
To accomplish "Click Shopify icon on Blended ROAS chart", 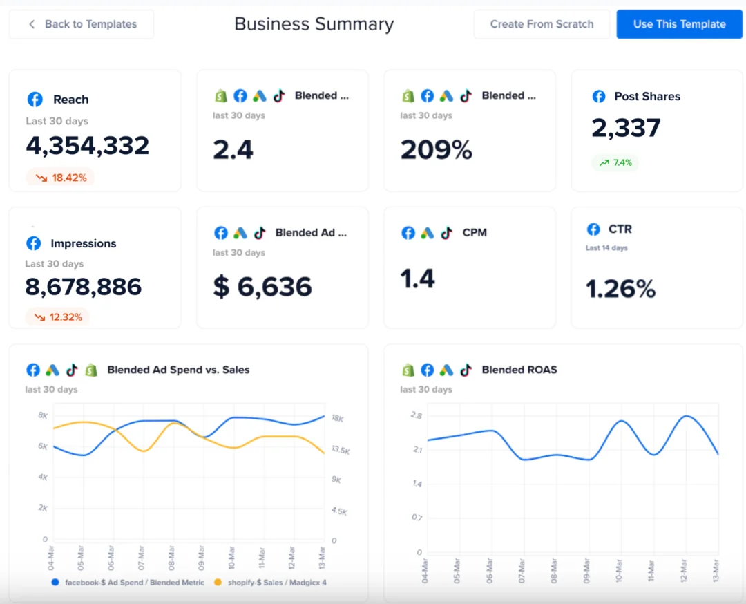I will point(408,370).
